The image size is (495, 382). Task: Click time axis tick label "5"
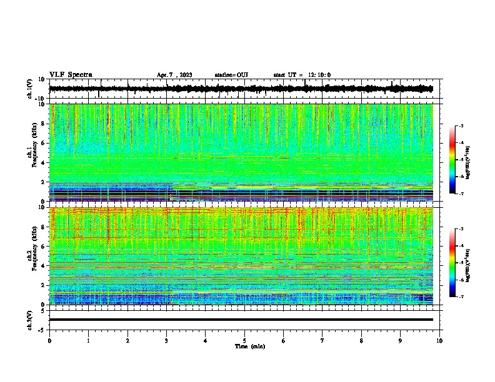tap(244, 341)
